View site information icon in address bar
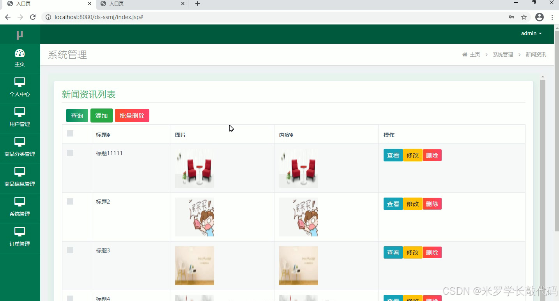Screen dimensions: 559x301 [48, 17]
